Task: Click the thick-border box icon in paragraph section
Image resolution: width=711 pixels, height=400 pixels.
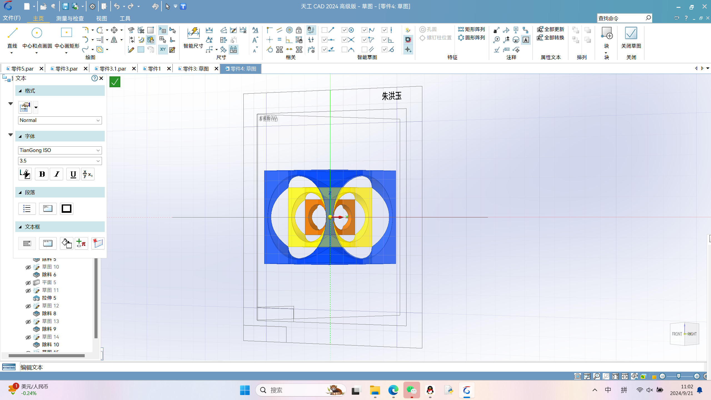Action: 66,209
